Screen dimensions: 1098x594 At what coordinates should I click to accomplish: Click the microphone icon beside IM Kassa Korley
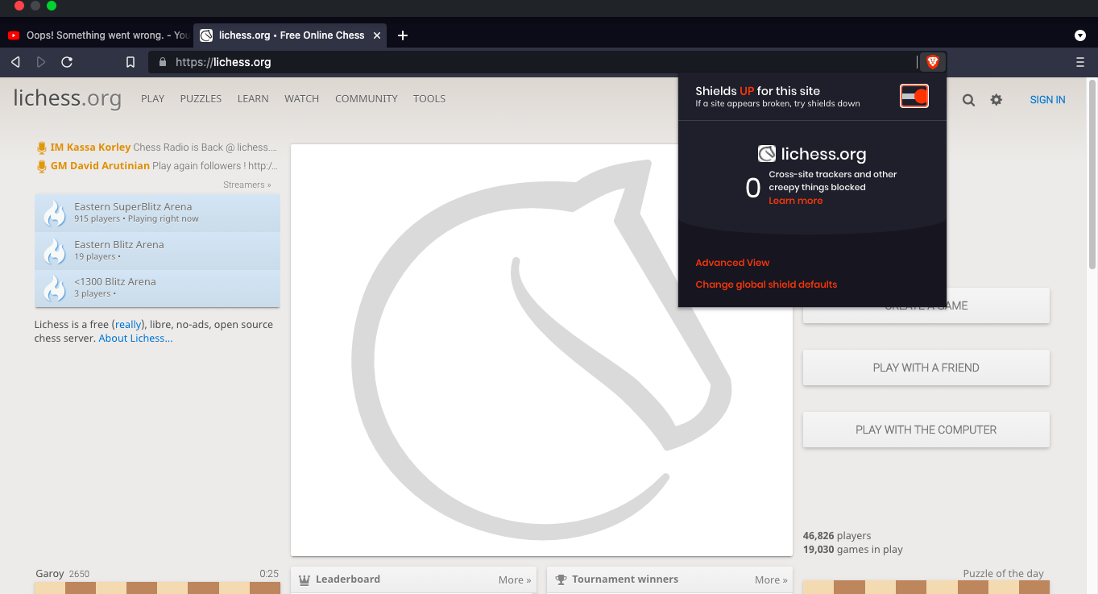coord(42,147)
